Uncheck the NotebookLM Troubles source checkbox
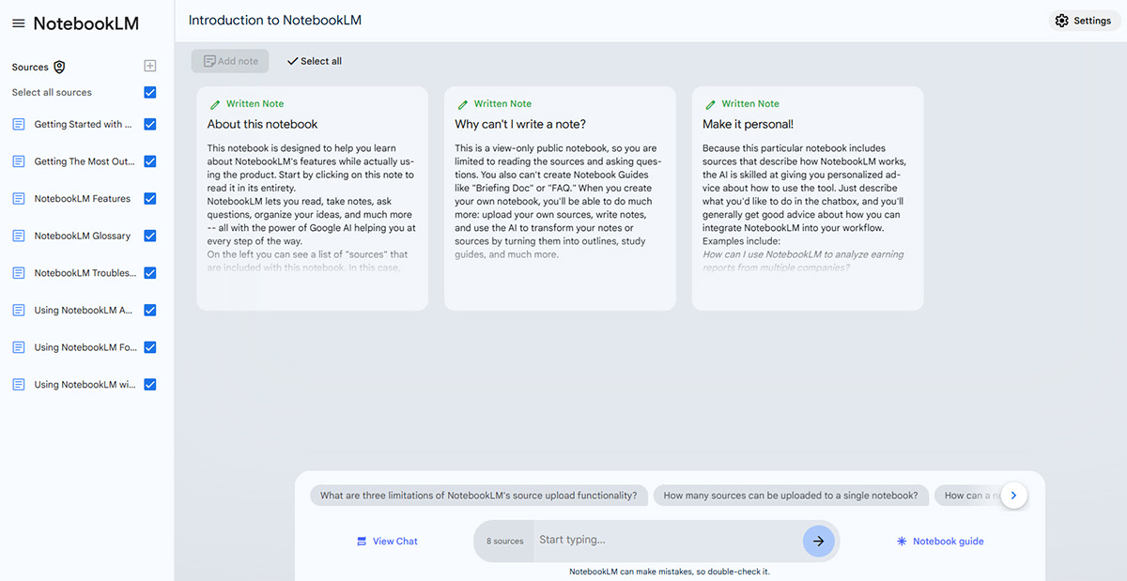Image resolution: width=1127 pixels, height=581 pixels. pos(150,273)
